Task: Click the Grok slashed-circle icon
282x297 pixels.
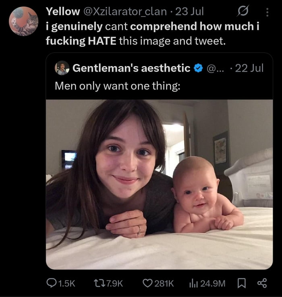Action: (243, 12)
